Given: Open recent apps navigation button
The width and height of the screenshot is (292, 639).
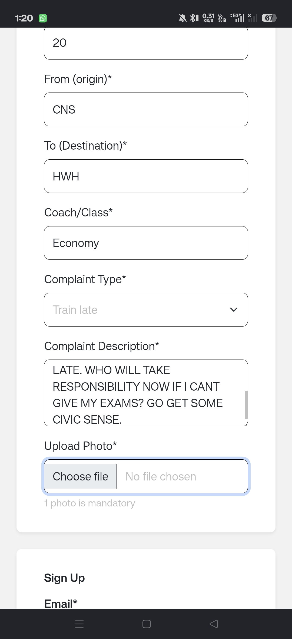Looking at the screenshot, I should 79,624.
